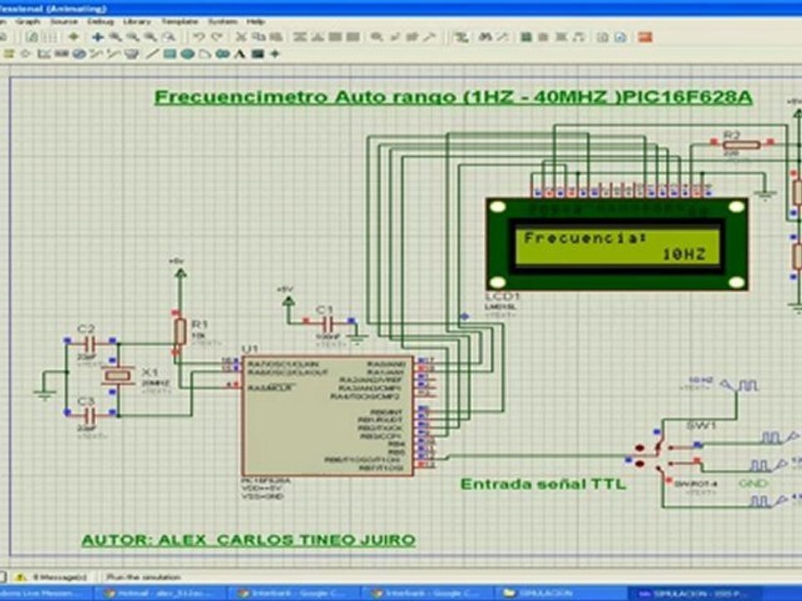Click the Block Move icon
The width and height of the screenshot is (802, 601).
click(317, 38)
